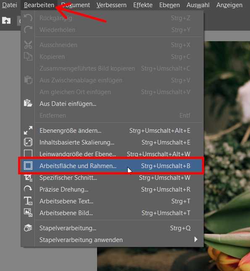Screen dimensions: 250x271
Task: Open the Dokument menu
Action: [x=76, y=5]
